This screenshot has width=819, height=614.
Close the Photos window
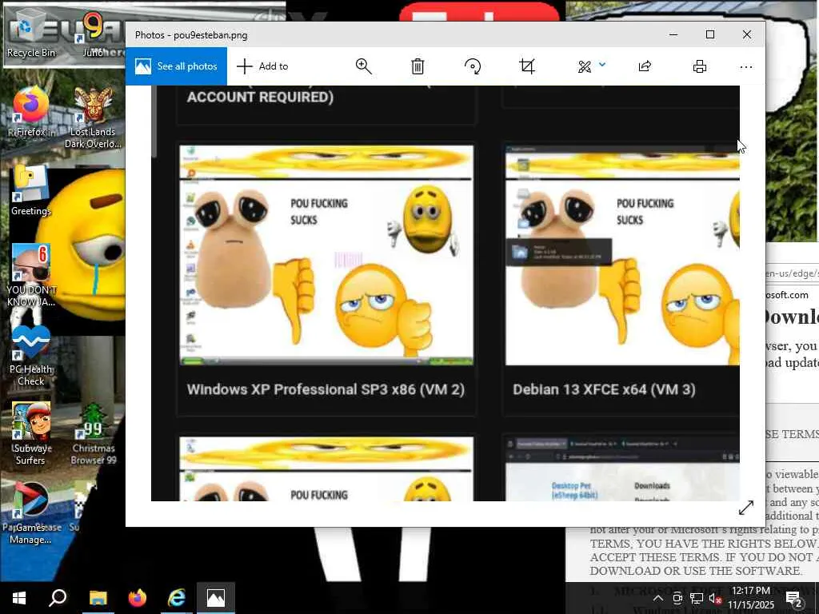747,34
